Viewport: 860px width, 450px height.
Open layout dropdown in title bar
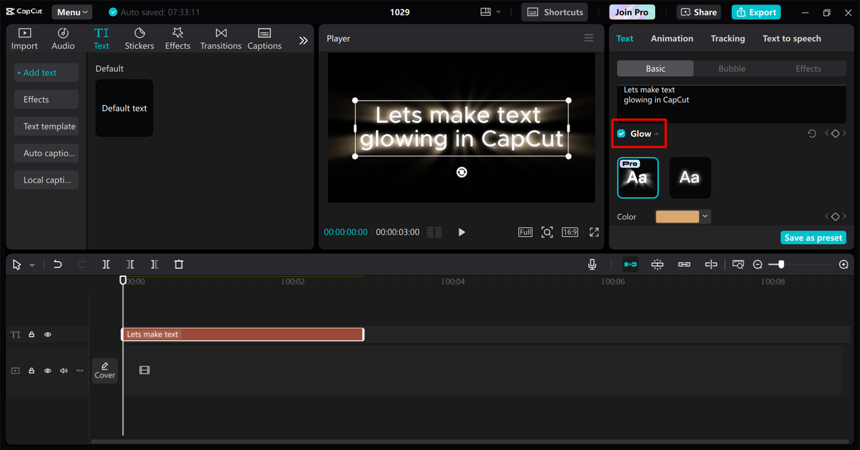click(490, 12)
